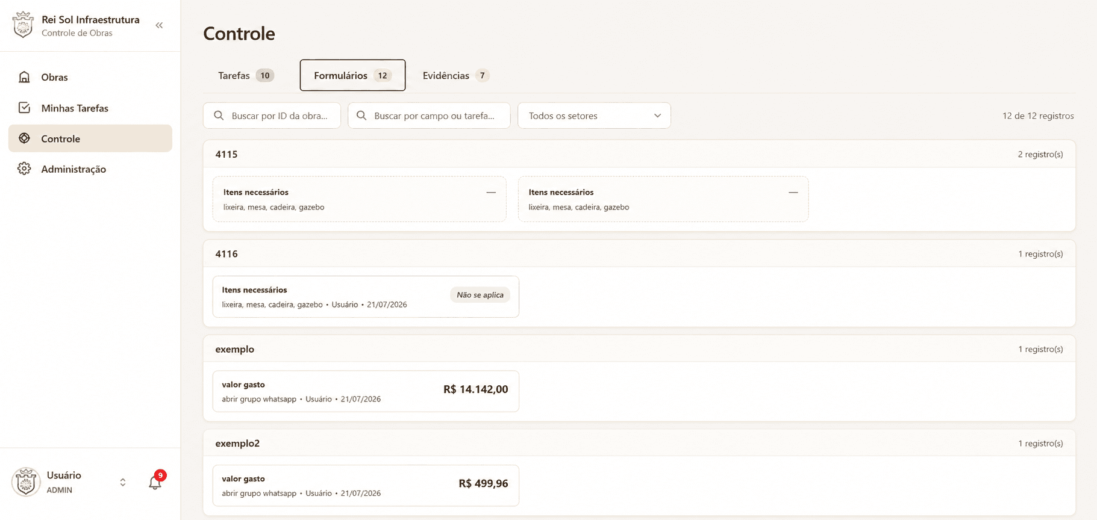The image size is (1097, 520).
Task: Open Administração in the sidebar
Action: [90, 169]
